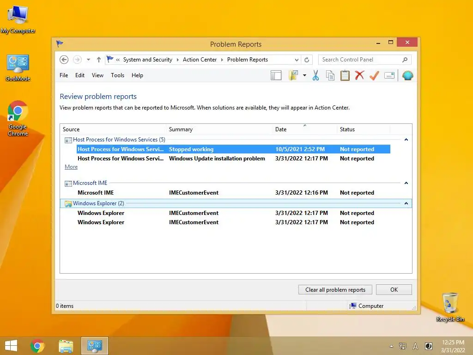Click the 10/5/2021 2:52 PM date cell
Viewport: 473px width, 355px height.
click(x=300, y=149)
